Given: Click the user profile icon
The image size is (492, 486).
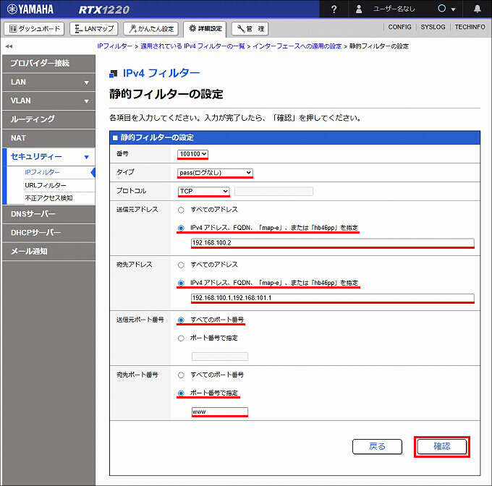Looking at the screenshot, I should coord(359,9).
